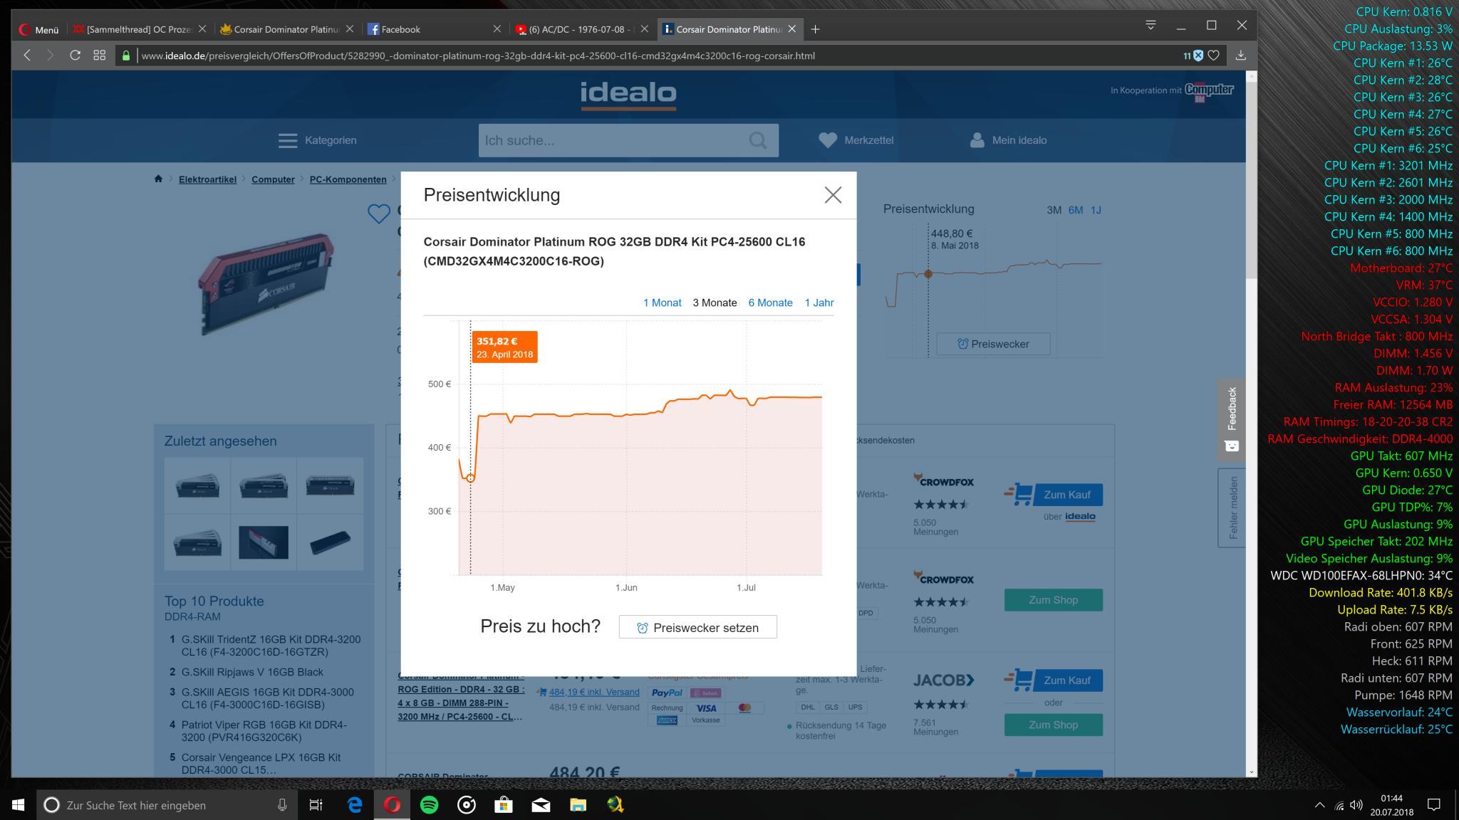
Task: Close the Preisentwicklung dialog with X
Action: tap(833, 195)
